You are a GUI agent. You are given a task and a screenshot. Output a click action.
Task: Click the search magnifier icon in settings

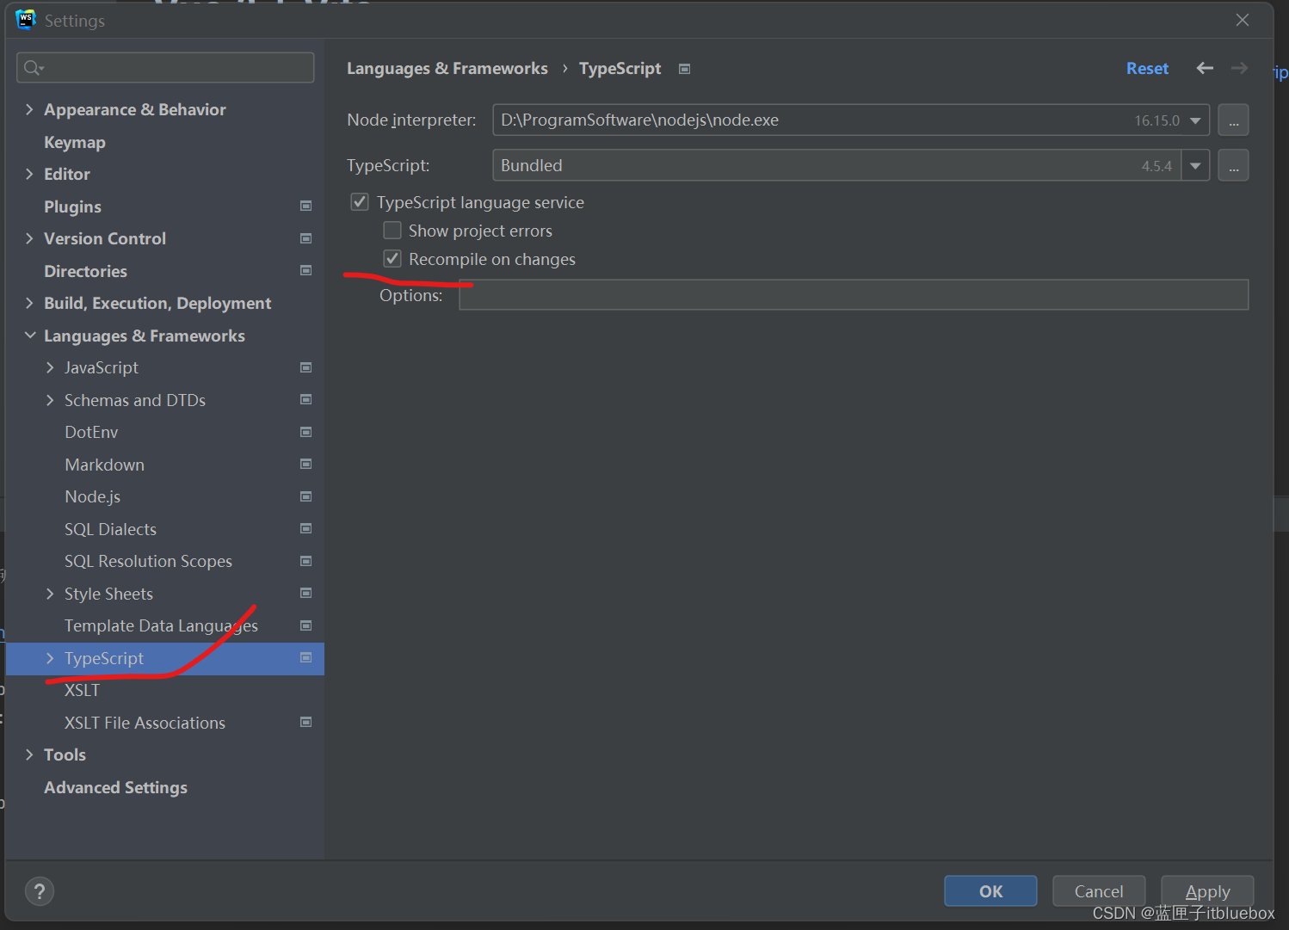click(x=34, y=68)
